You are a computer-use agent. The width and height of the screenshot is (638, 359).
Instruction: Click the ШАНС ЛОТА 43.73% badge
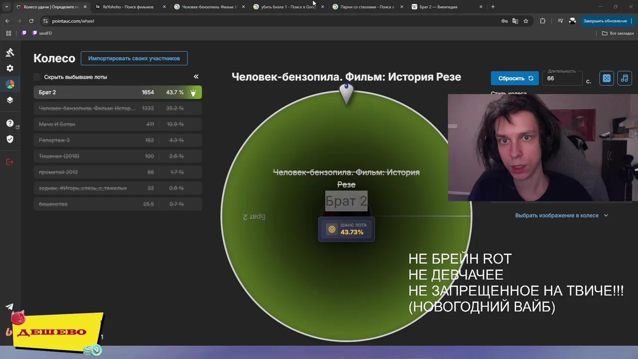(346, 229)
